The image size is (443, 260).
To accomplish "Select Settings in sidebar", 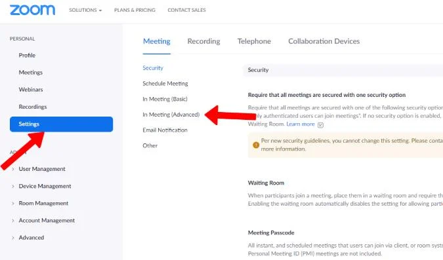I will (61, 124).
